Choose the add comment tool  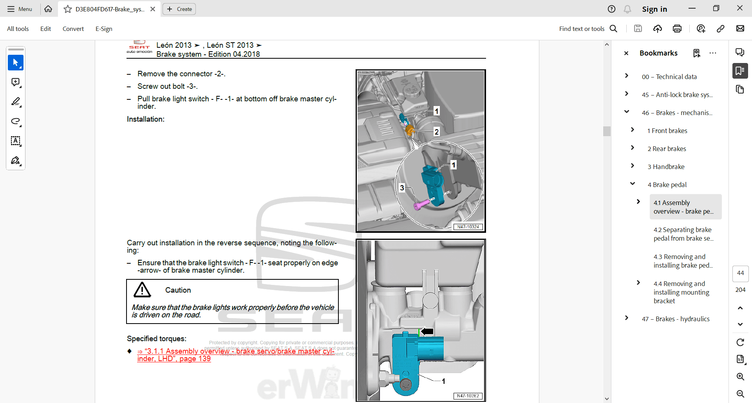pyautogui.click(x=16, y=82)
